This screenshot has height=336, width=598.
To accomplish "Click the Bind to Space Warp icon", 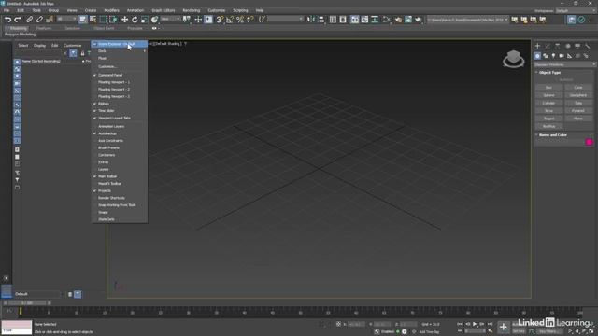I will tap(50, 20).
